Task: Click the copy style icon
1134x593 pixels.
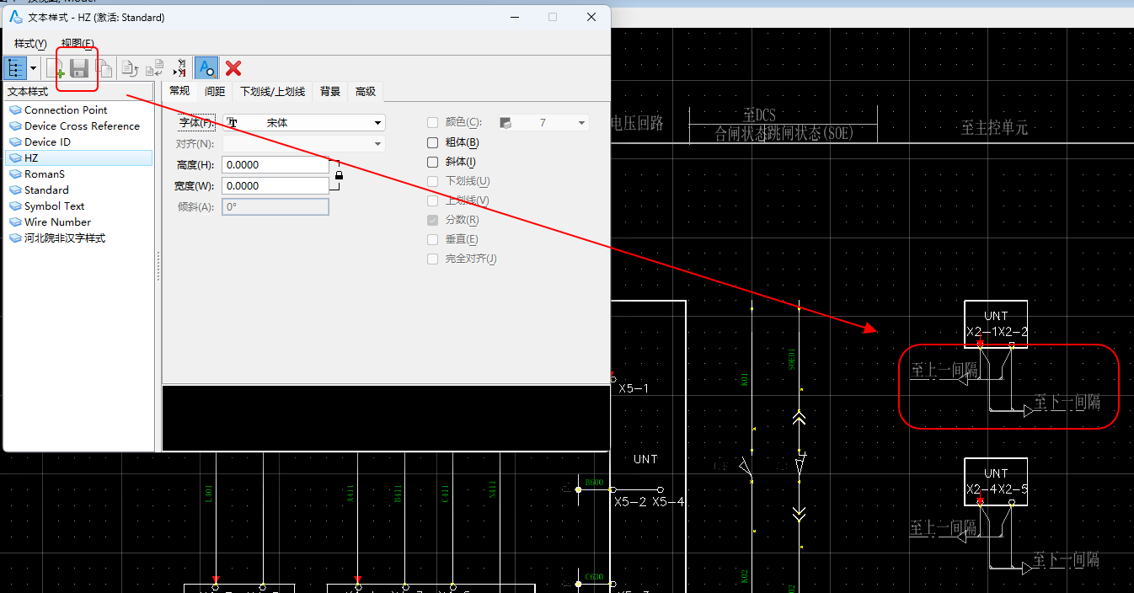Action: [104, 68]
